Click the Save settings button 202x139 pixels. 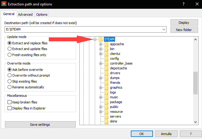tap(40, 125)
